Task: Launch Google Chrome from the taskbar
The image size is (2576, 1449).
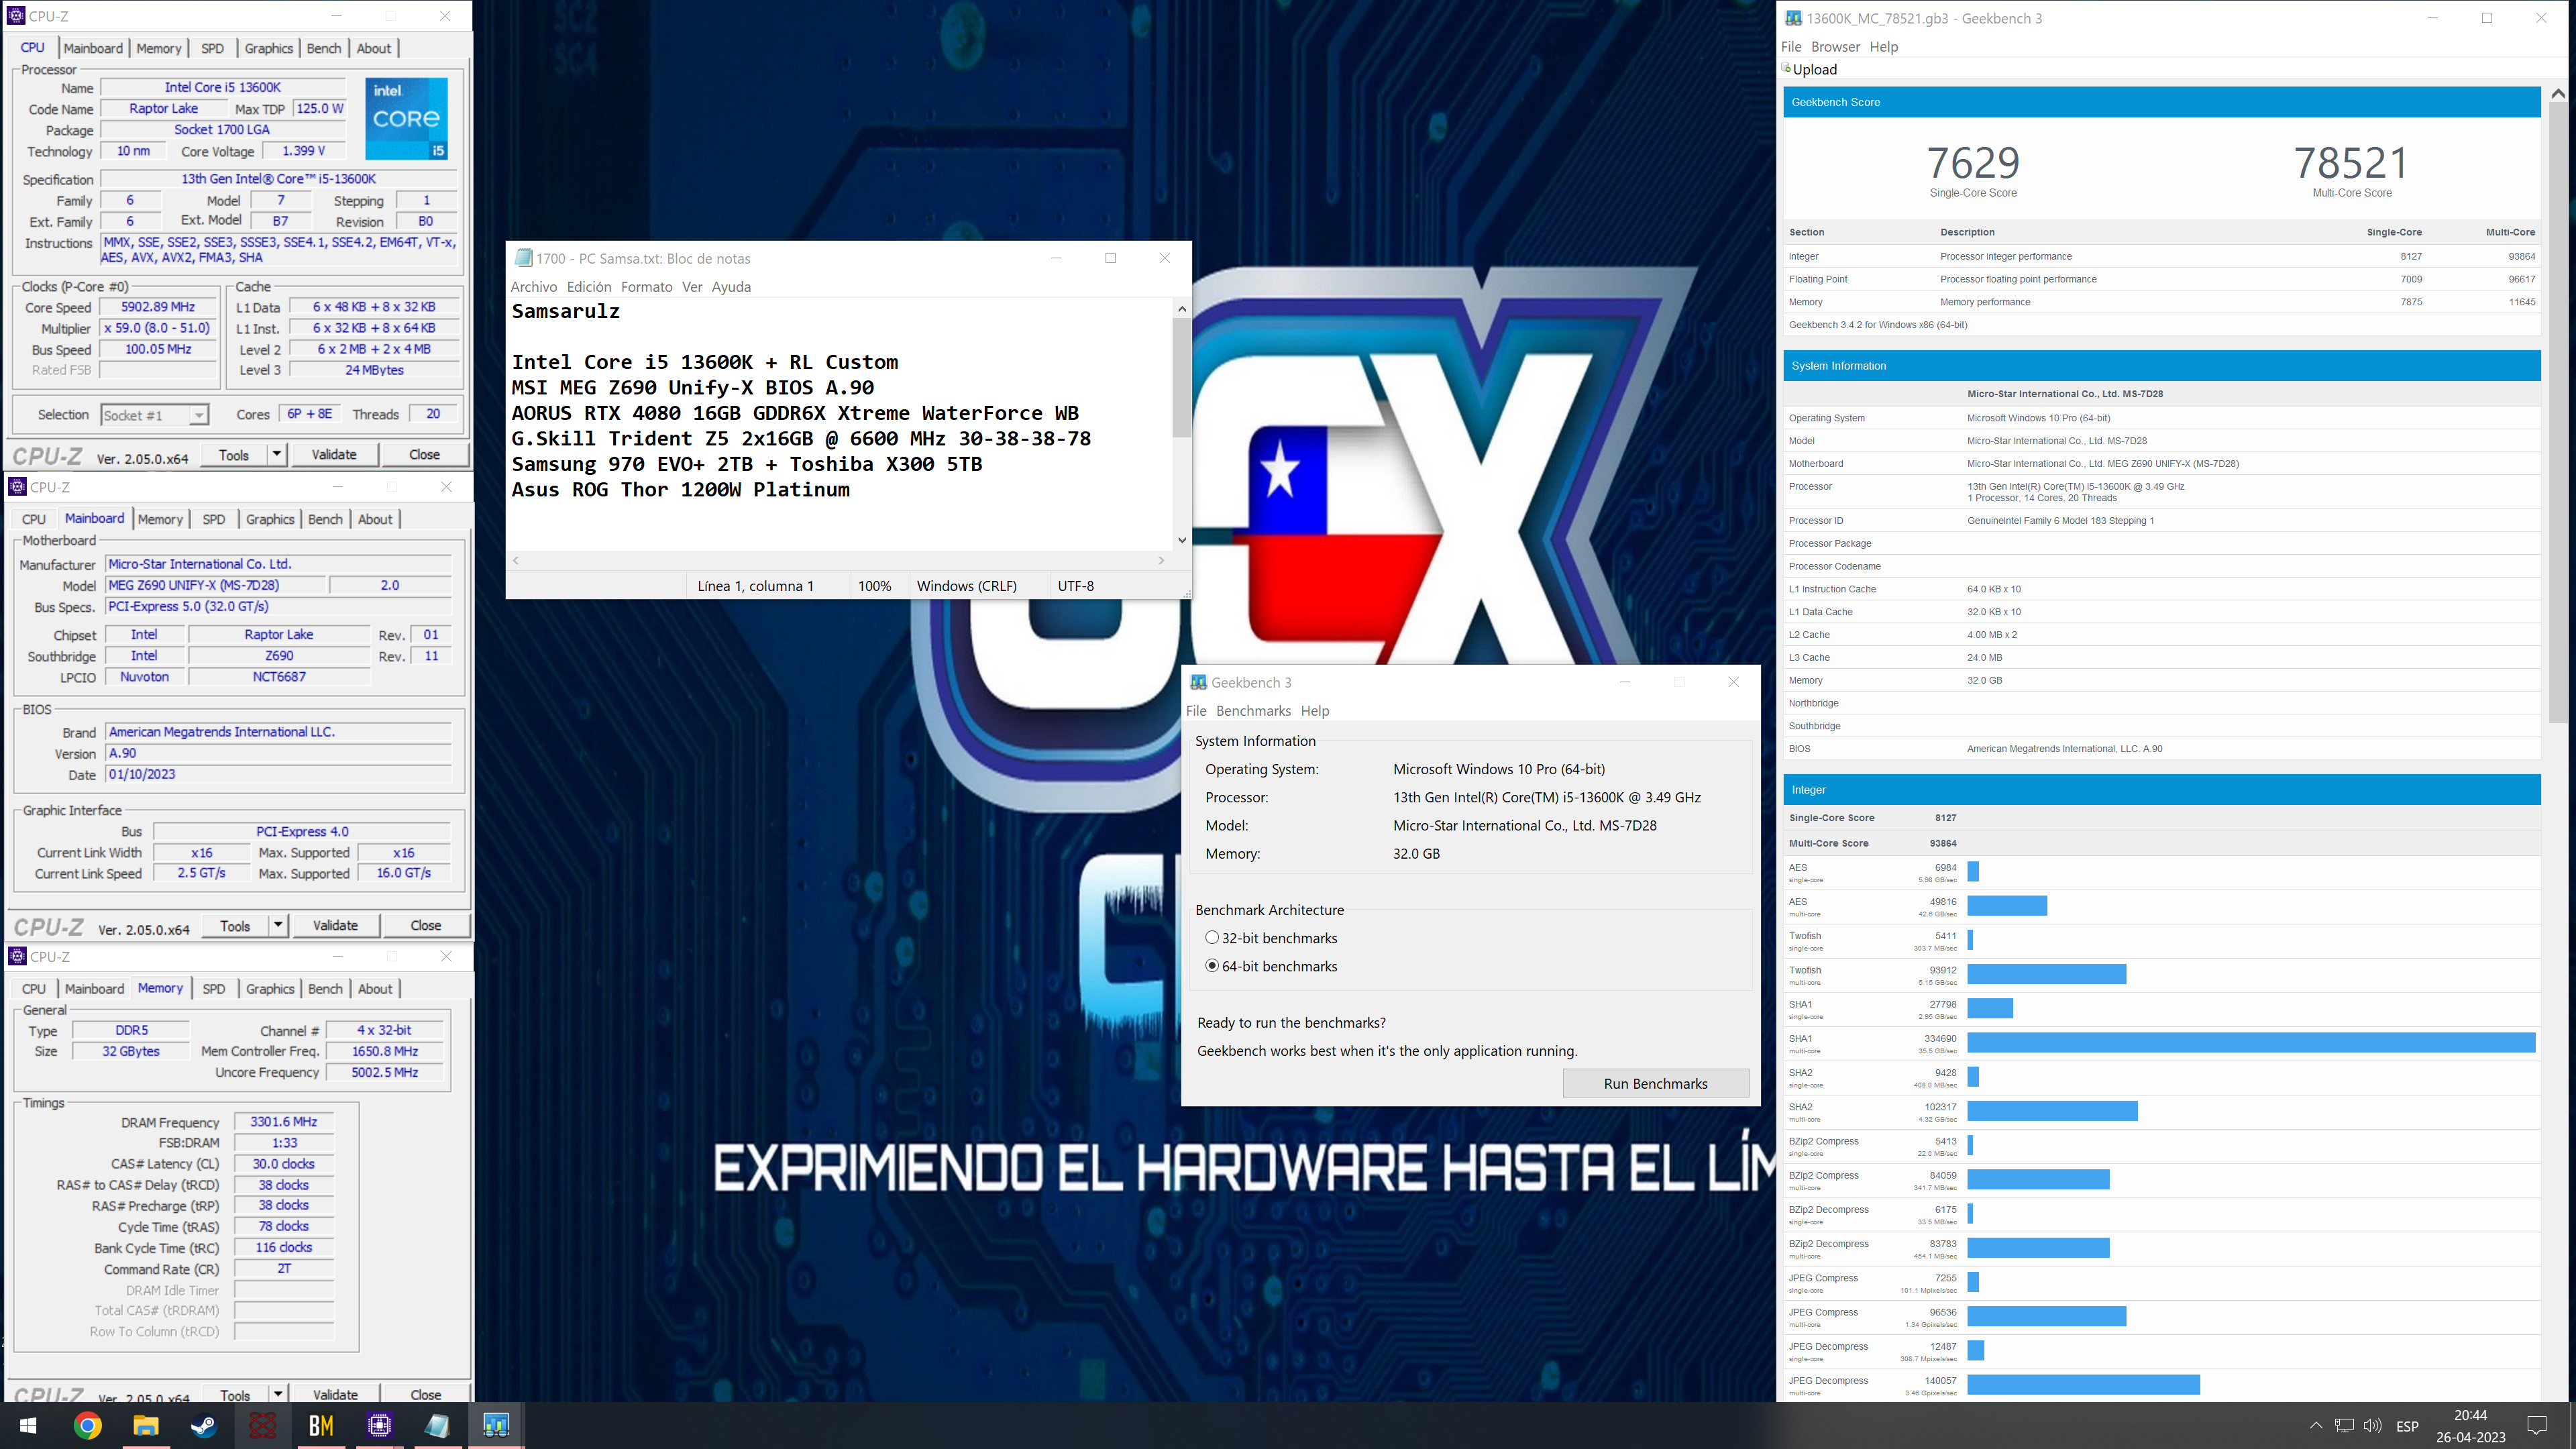Action: (87, 1425)
